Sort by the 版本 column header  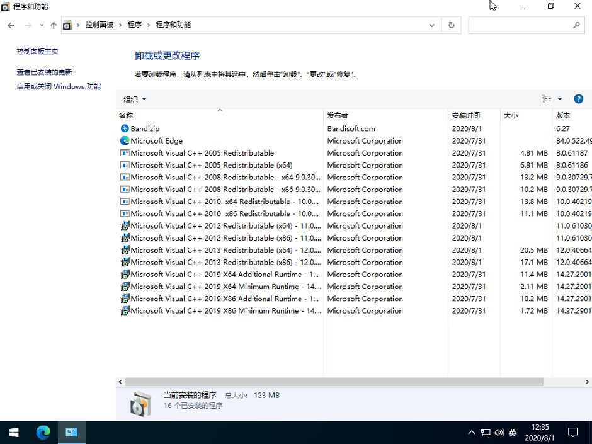click(x=572, y=115)
